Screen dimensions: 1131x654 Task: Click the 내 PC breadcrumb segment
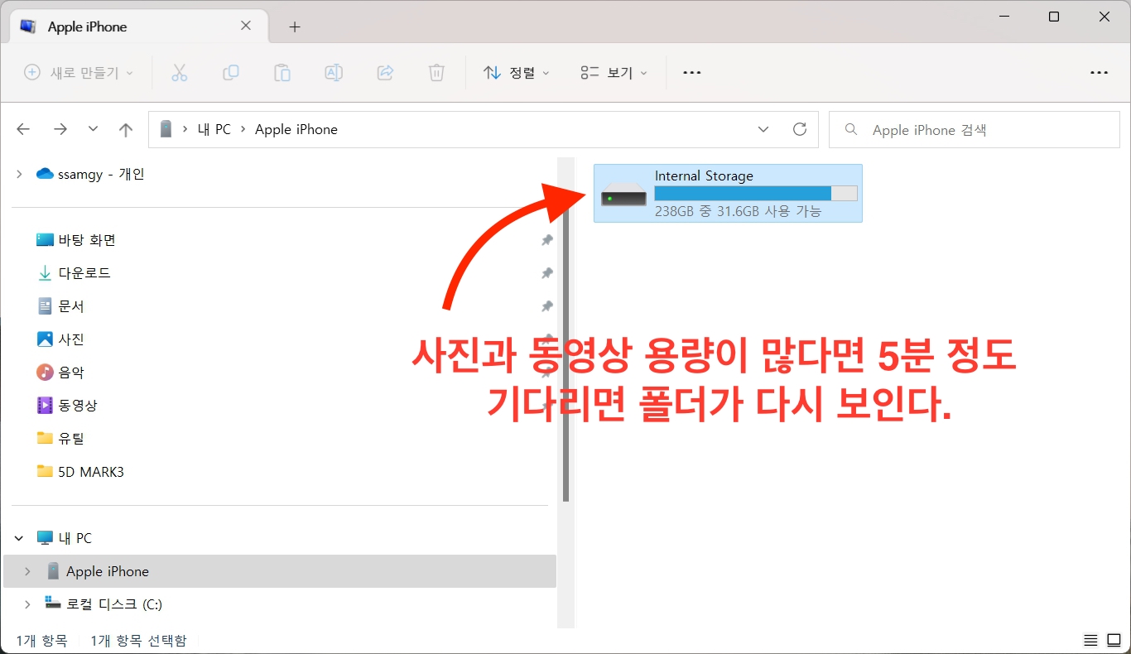214,129
